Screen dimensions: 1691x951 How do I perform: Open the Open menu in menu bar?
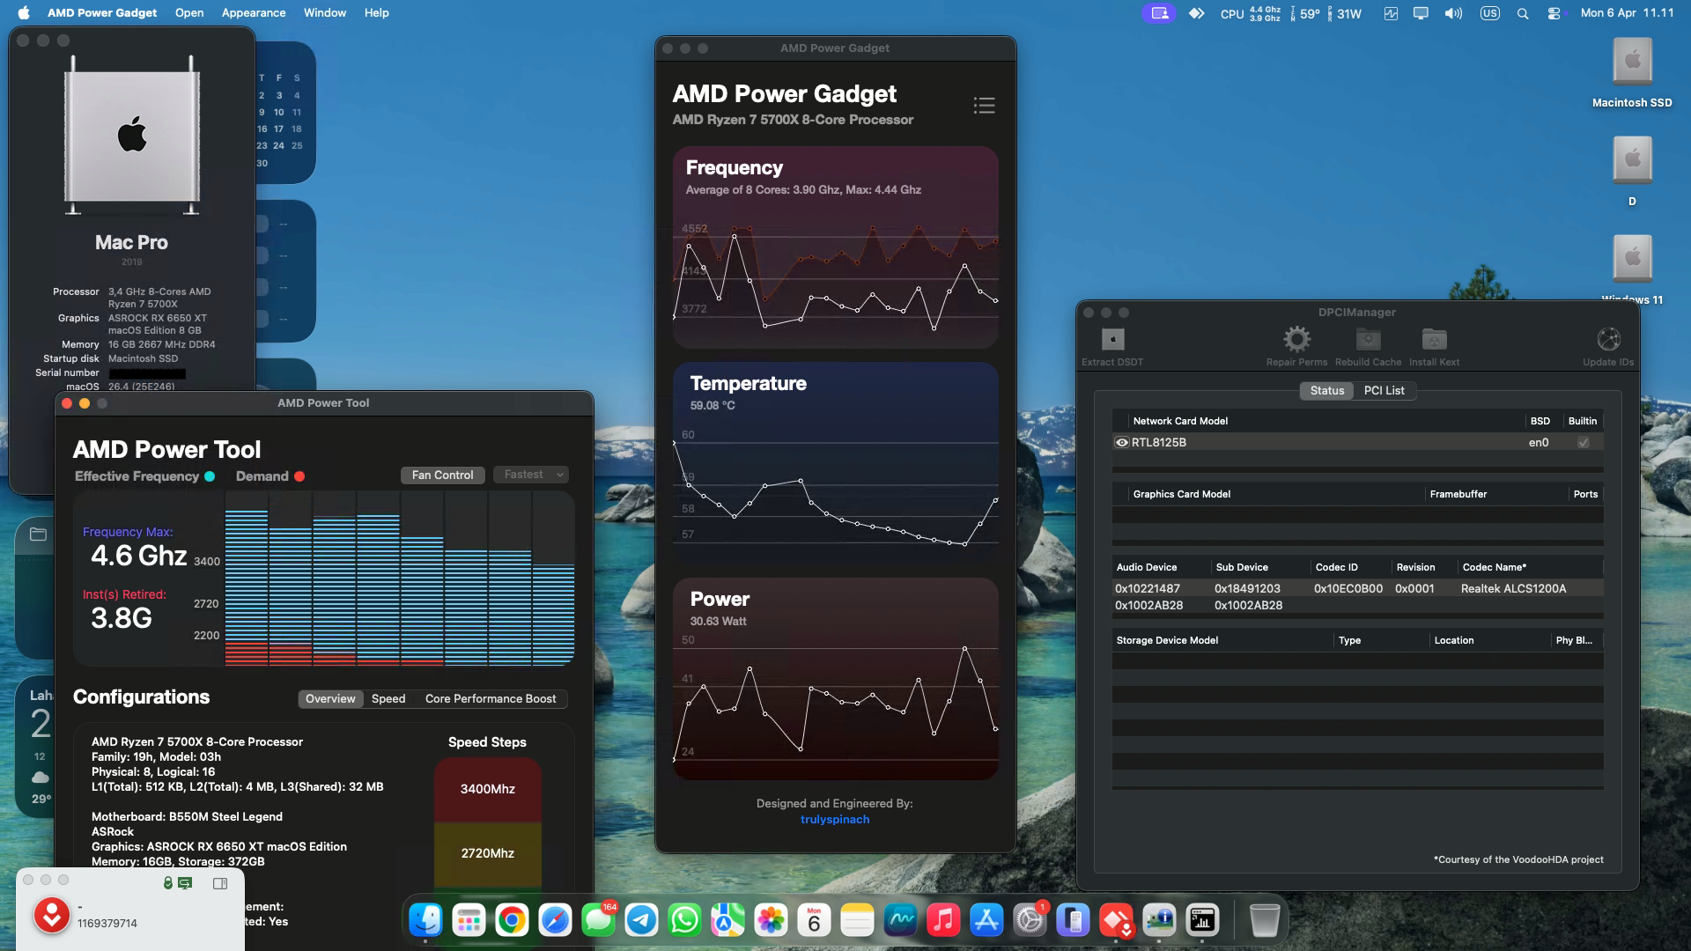pyautogui.click(x=189, y=13)
